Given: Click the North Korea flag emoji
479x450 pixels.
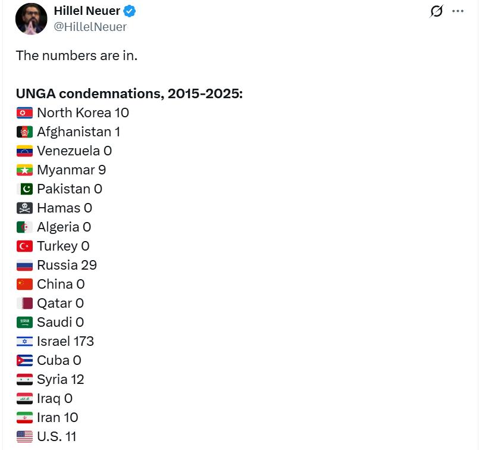Looking at the screenshot, I should click(x=24, y=112).
